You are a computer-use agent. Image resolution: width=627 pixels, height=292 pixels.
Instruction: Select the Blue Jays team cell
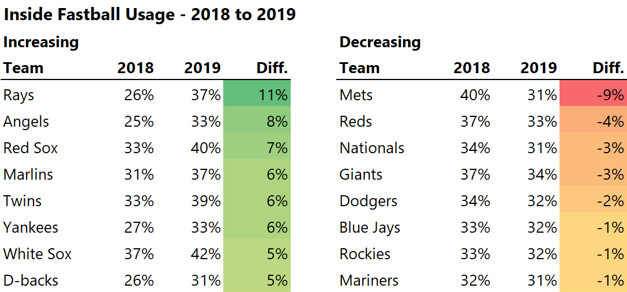tap(370, 227)
